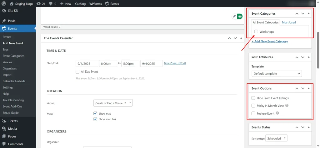
Task: Open Sticky in Month View help icon
Action: point(287,106)
